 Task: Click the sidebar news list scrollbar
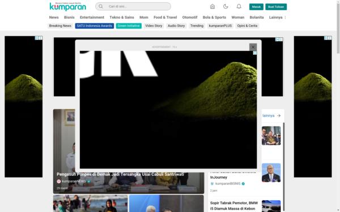point(283,167)
